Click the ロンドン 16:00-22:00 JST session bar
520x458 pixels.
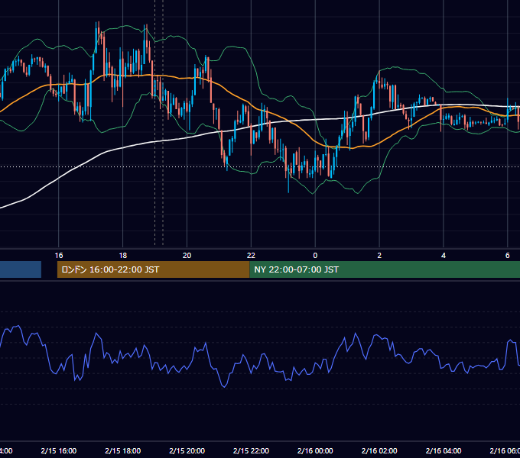(153, 269)
